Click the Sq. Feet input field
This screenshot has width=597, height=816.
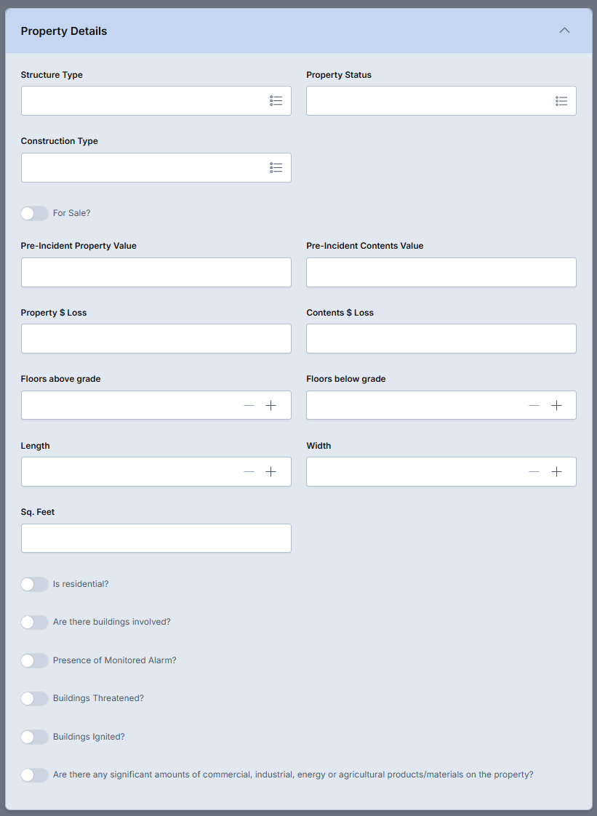pyautogui.click(x=156, y=538)
